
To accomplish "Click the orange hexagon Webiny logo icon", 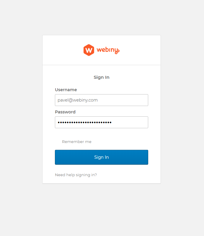I will click(x=89, y=50).
